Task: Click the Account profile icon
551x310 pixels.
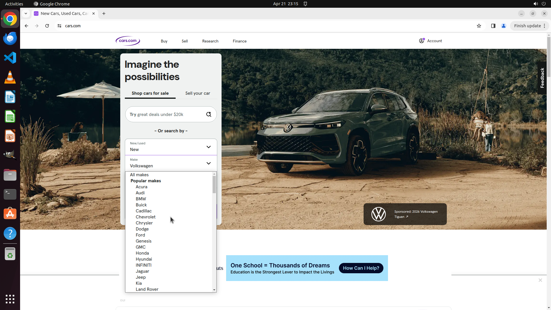Action: 422,41
